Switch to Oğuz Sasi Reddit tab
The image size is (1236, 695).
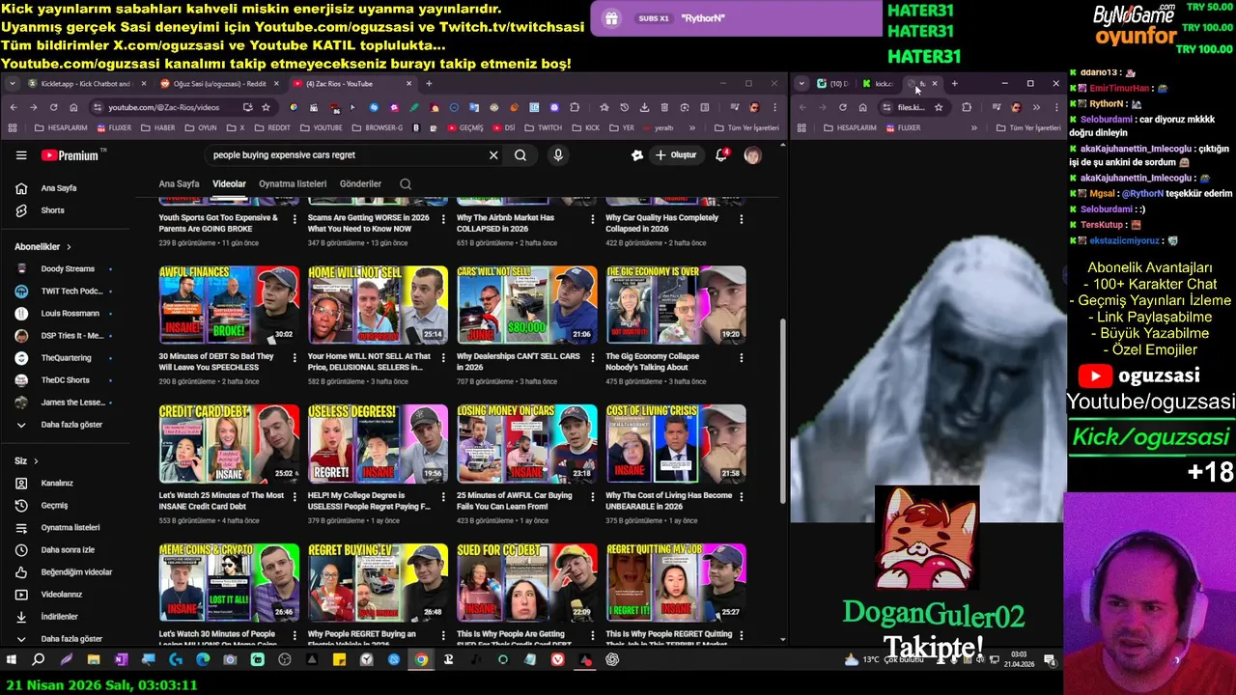coord(218,84)
